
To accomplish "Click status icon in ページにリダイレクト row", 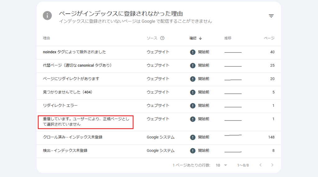I will click(193, 79).
